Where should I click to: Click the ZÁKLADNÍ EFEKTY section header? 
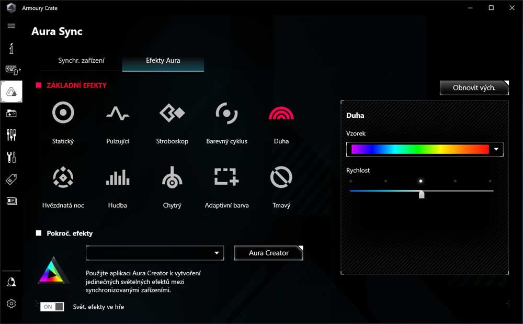tap(76, 85)
